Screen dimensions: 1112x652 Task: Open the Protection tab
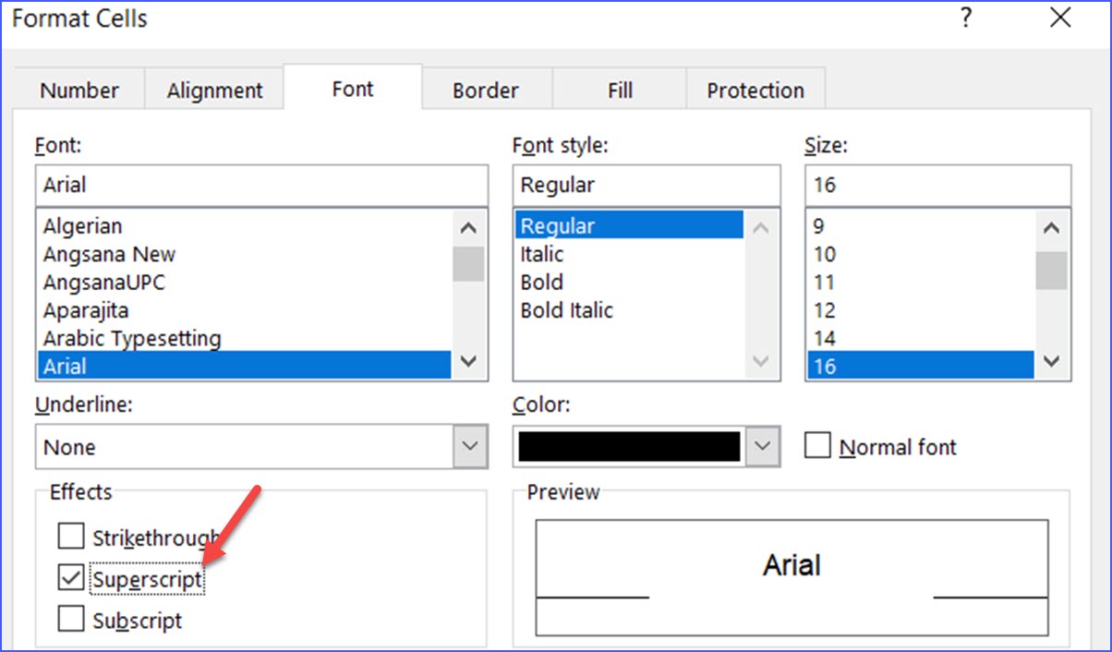[755, 90]
